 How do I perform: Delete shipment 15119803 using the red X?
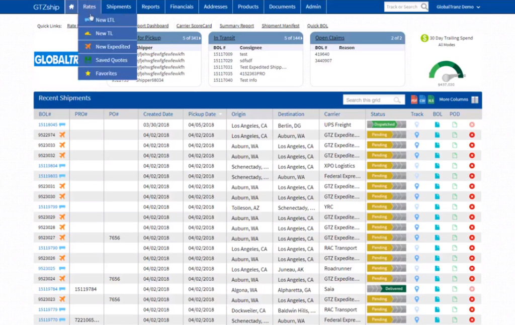tap(472, 176)
